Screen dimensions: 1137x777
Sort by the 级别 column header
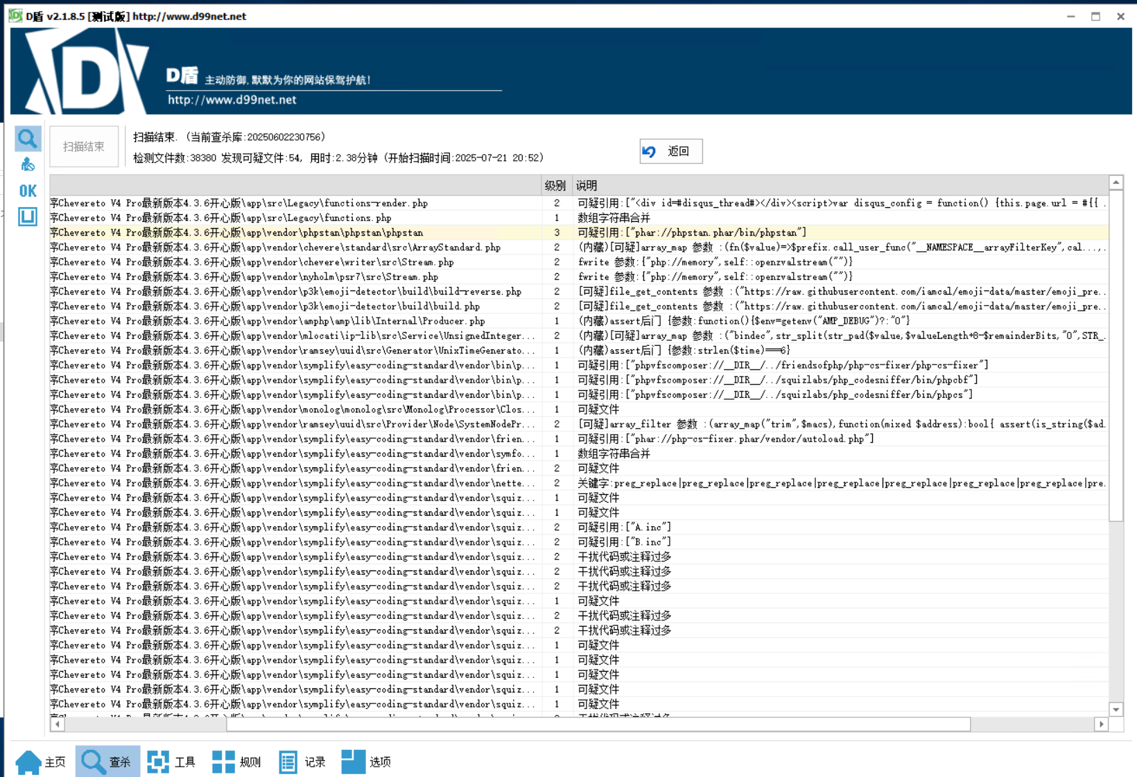pos(555,186)
